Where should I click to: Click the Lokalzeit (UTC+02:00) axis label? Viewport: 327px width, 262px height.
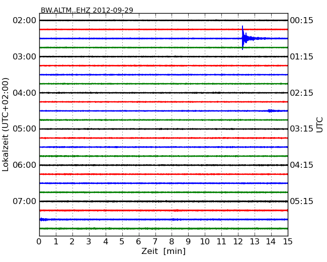tap(6, 125)
